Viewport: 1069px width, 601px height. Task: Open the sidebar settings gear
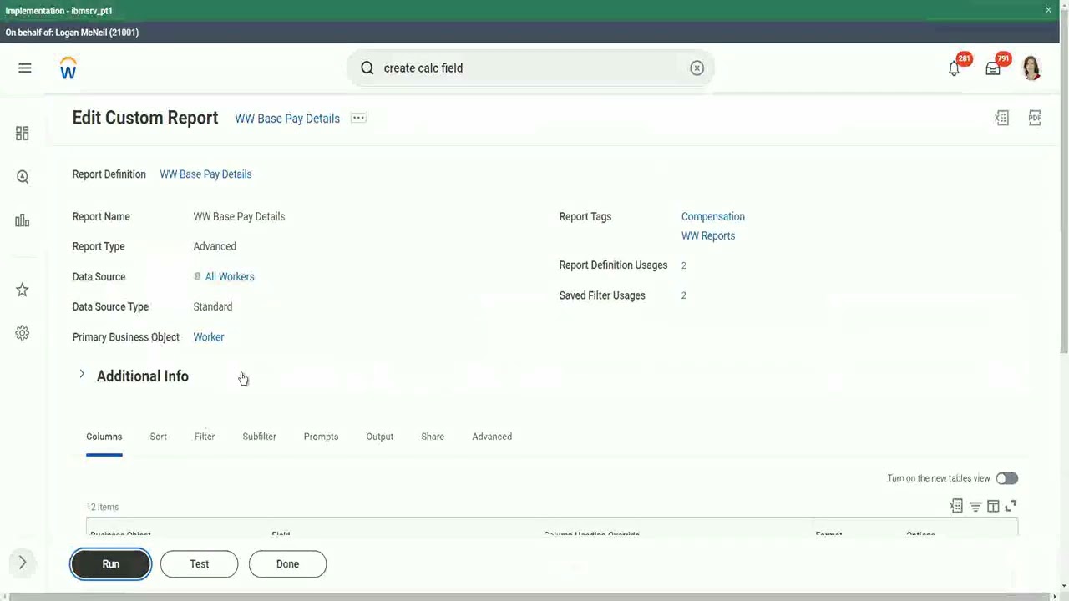23,333
